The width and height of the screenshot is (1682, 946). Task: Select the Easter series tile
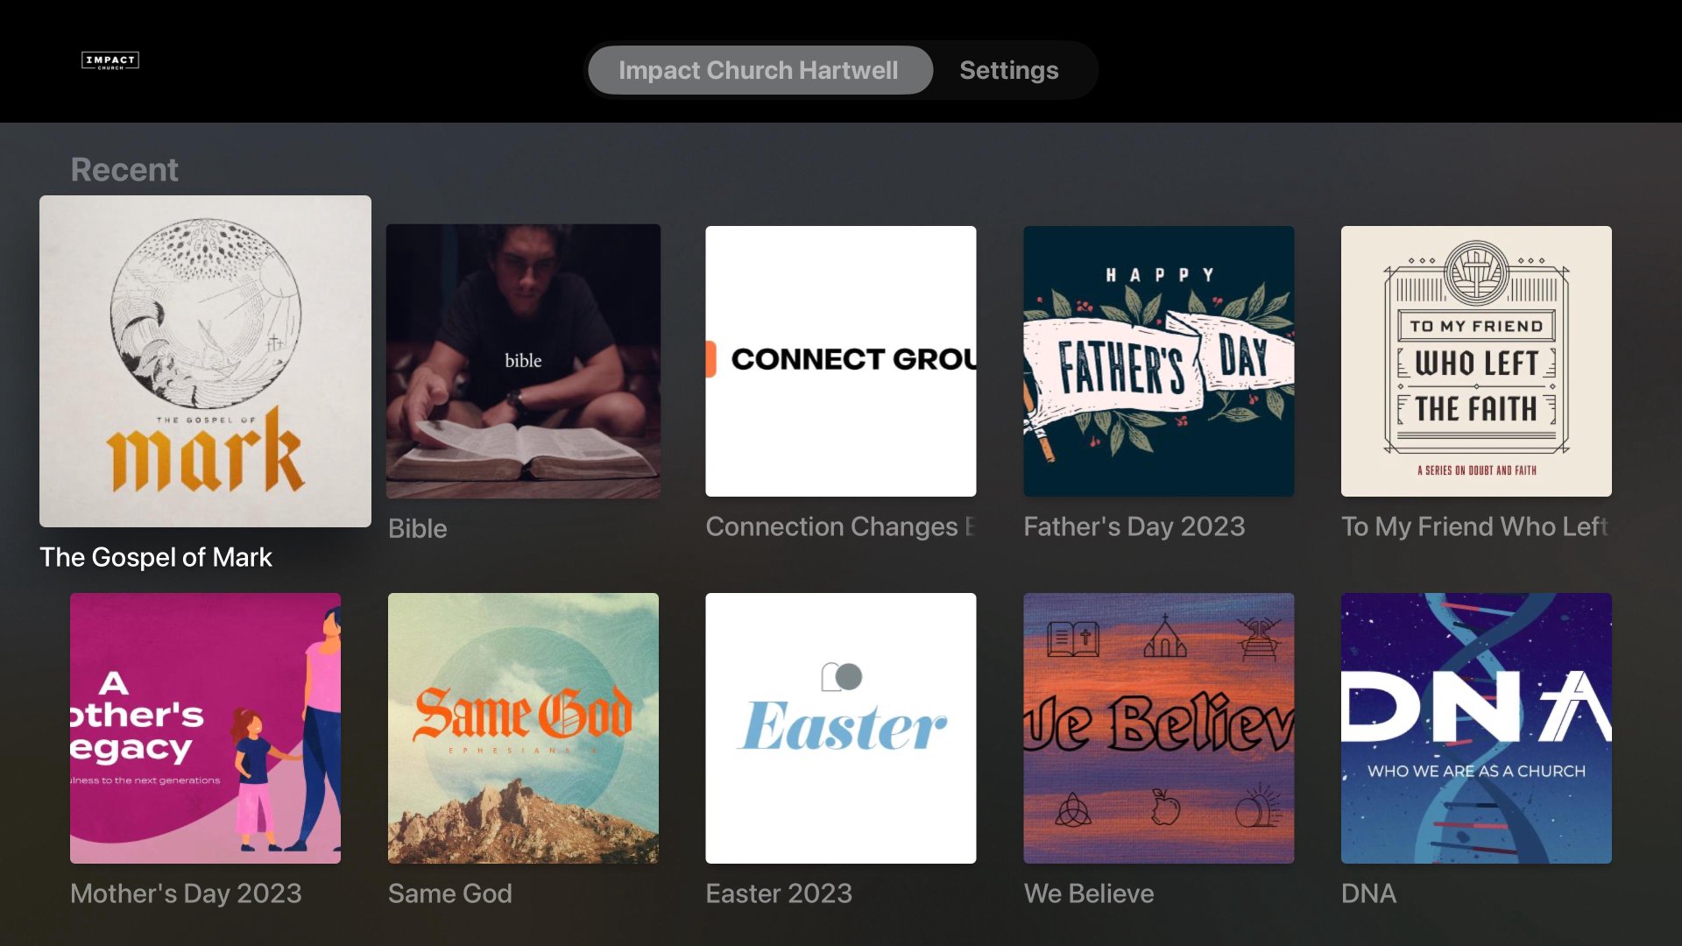pos(840,728)
